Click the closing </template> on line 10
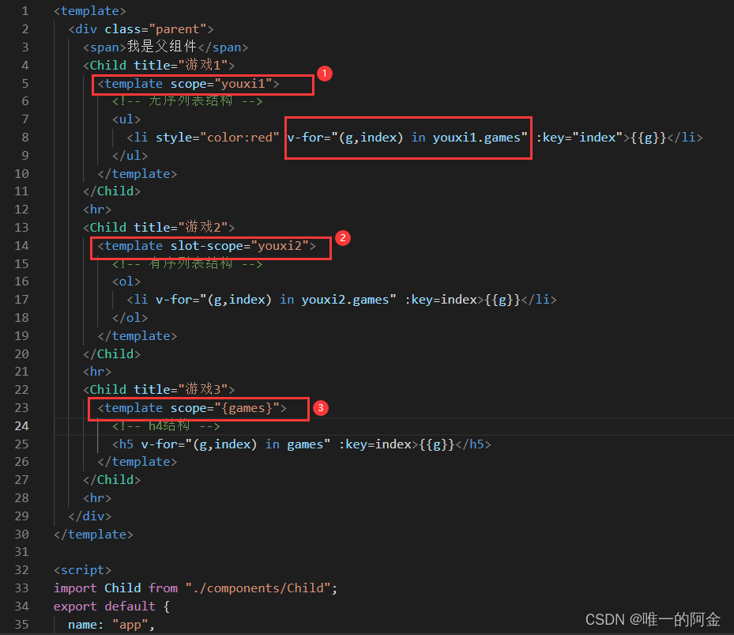 coord(137,174)
